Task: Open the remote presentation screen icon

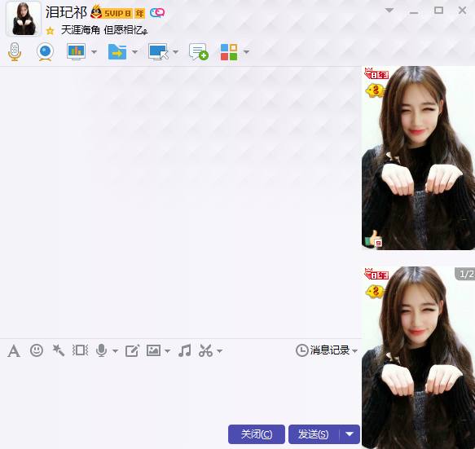Action: pyautogui.click(x=76, y=52)
